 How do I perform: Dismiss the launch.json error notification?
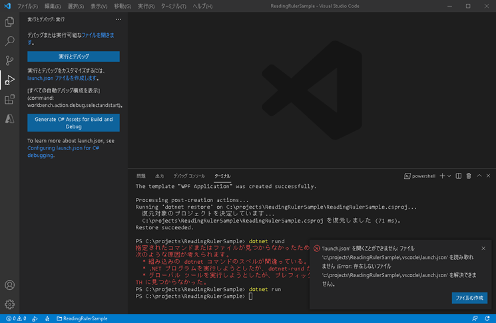[483, 248]
